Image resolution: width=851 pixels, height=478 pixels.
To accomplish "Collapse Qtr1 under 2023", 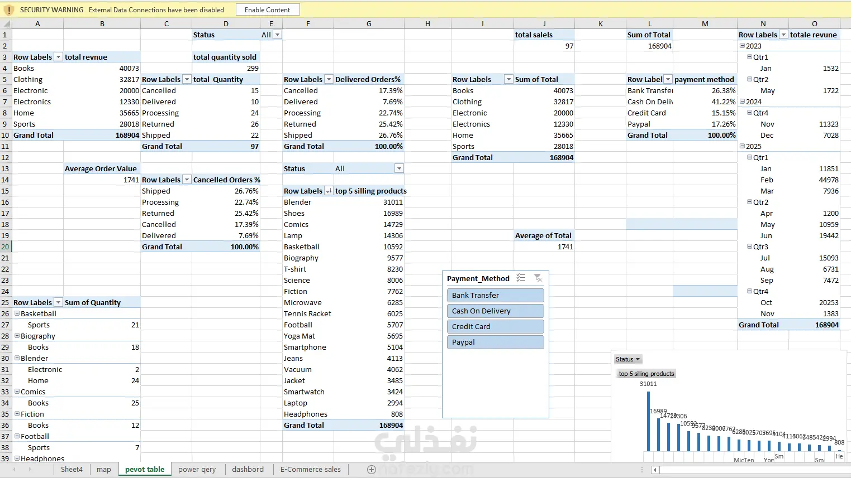I will [x=749, y=57].
